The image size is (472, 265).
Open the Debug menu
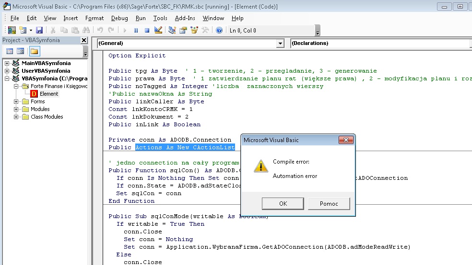click(x=119, y=18)
